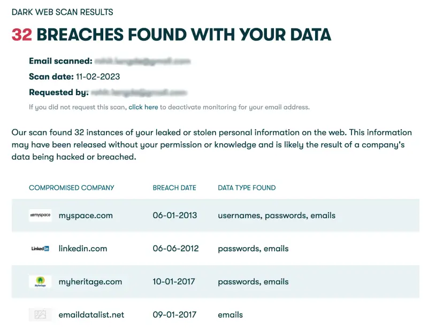Select the myspace.com company name
Image resolution: width=428 pixels, height=331 pixels.
pyautogui.click(x=86, y=215)
